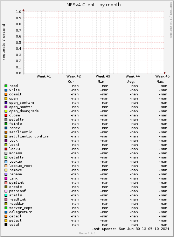Click the magenta link legend swatch
This screenshot has height=237, width=174.
coord(6,178)
